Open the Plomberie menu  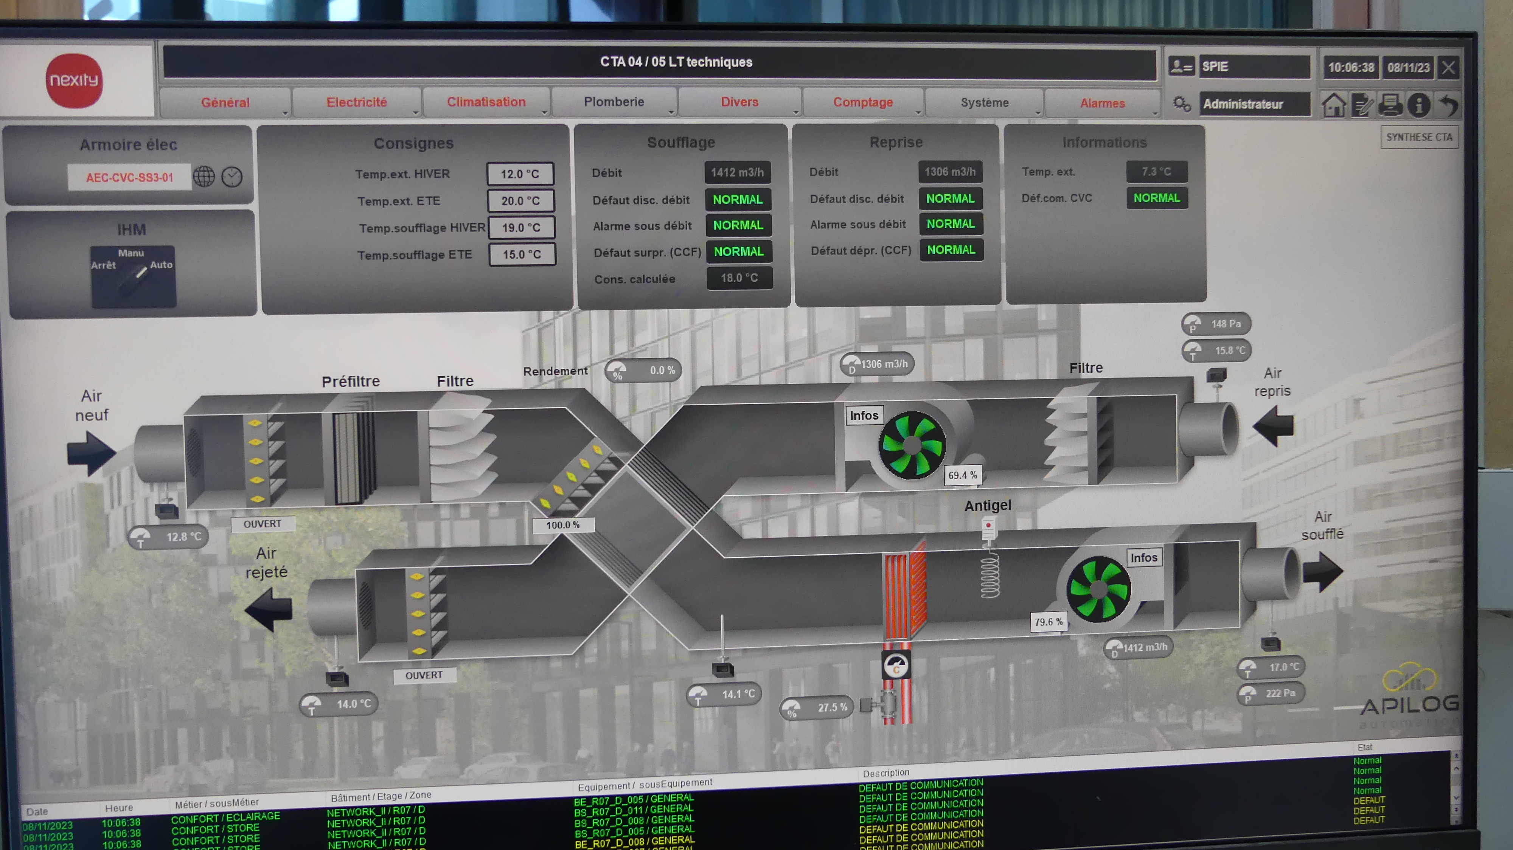click(614, 102)
